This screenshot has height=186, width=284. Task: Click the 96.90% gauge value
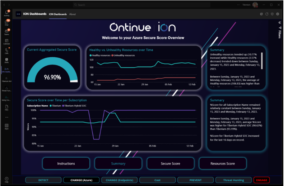click(52, 77)
